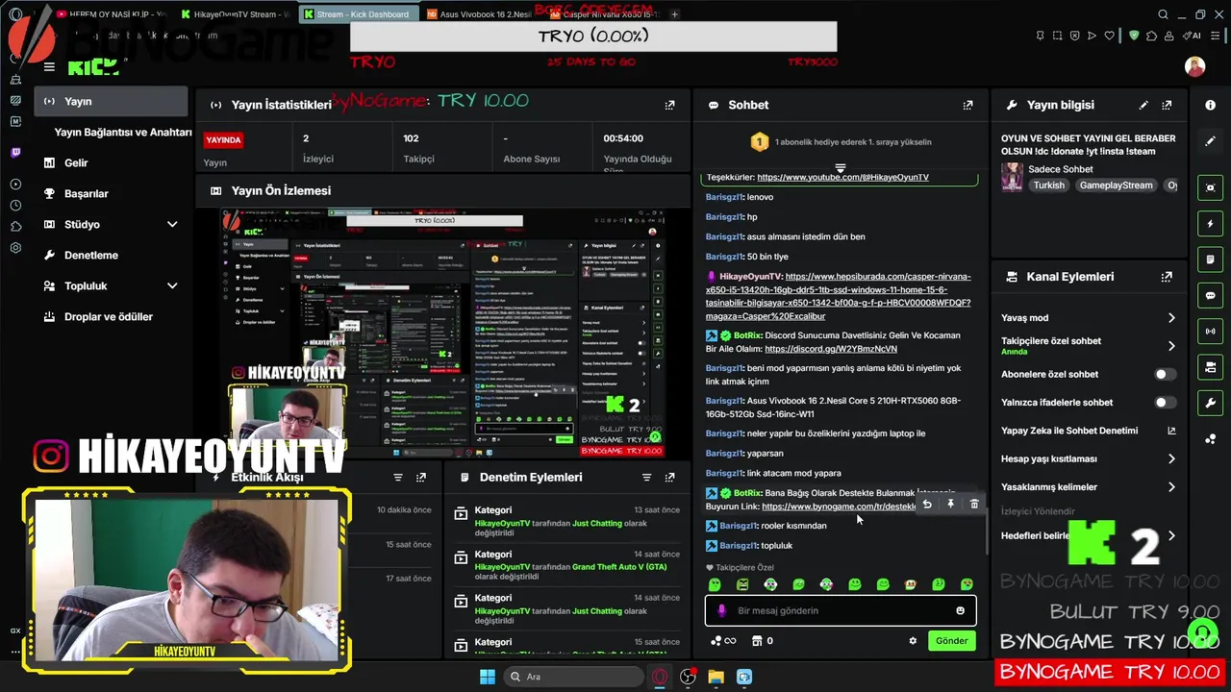Open chat settings gear icon
The image size is (1231, 692).
[x=913, y=641]
